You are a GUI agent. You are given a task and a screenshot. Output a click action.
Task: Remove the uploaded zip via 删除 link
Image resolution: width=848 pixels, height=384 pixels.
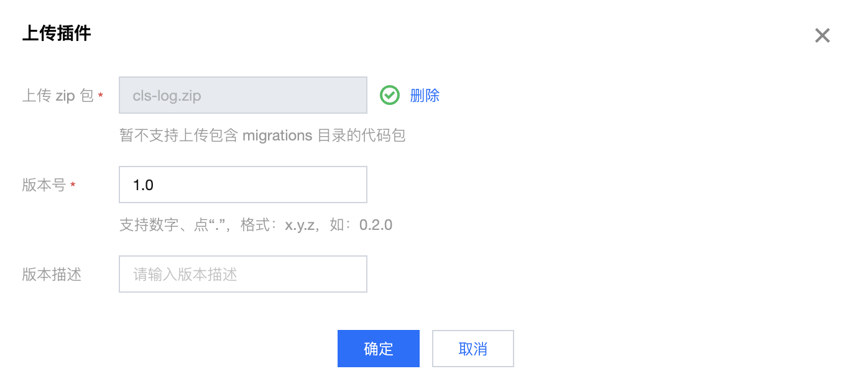425,95
